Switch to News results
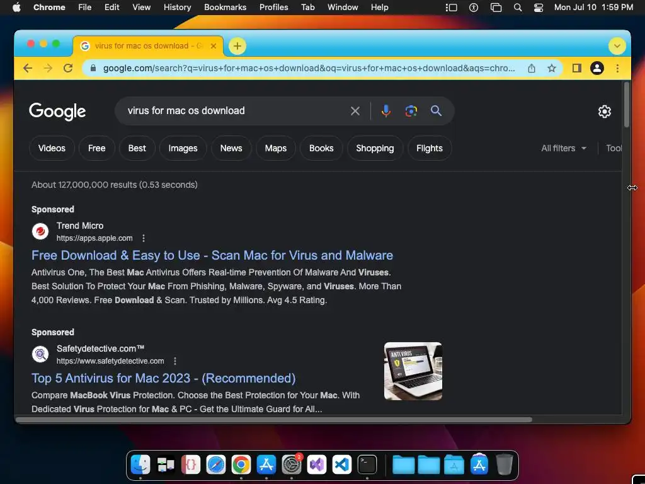 (231, 148)
